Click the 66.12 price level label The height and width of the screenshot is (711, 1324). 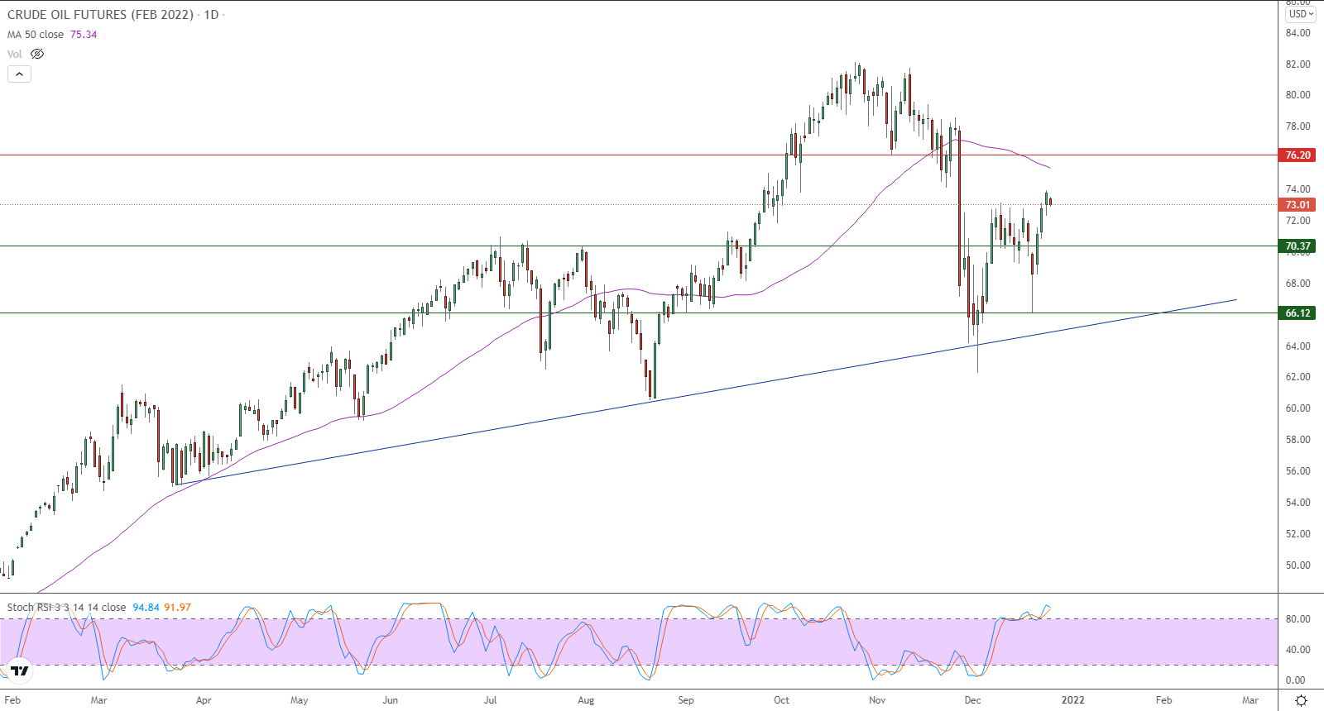(x=1298, y=313)
